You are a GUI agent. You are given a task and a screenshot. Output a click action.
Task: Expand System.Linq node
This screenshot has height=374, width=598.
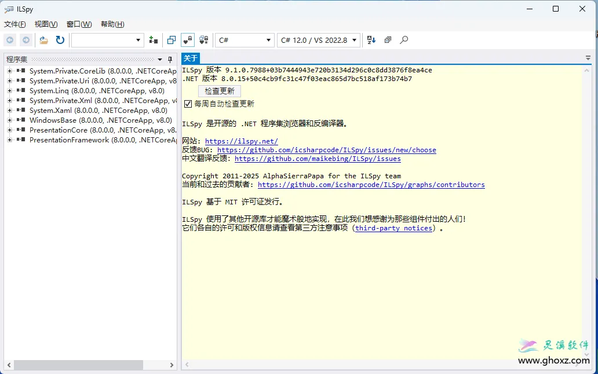(9, 91)
